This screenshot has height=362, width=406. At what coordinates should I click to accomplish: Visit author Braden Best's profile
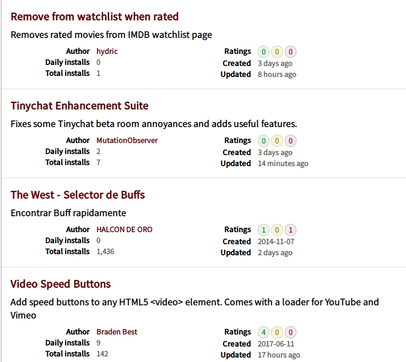click(117, 332)
